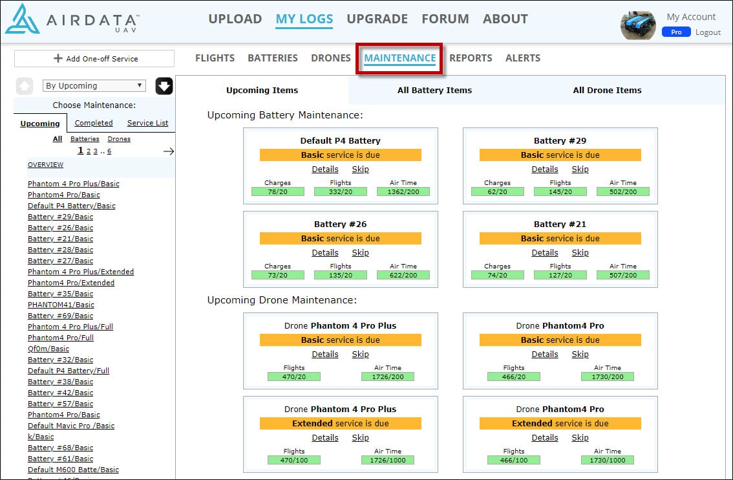Click the AirData UAV logo
This screenshot has width=733, height=480.
click(x=72, y=19)
